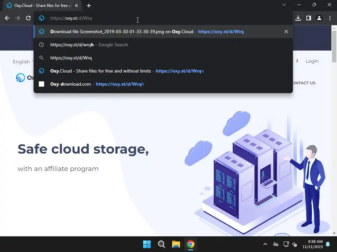Click the Login link
337x252 pixels.
312,61
